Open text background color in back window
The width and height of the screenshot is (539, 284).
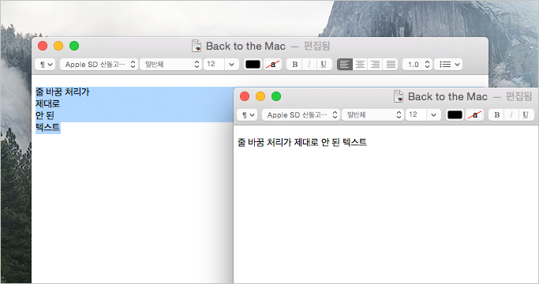(272, 65)
